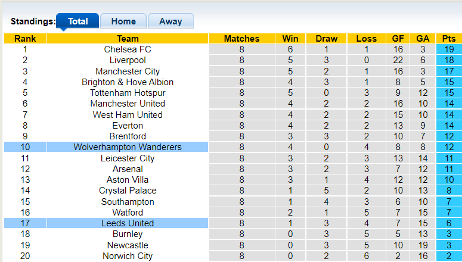Select highlighted Wolverhampton Wanderers team

point(128,147)
